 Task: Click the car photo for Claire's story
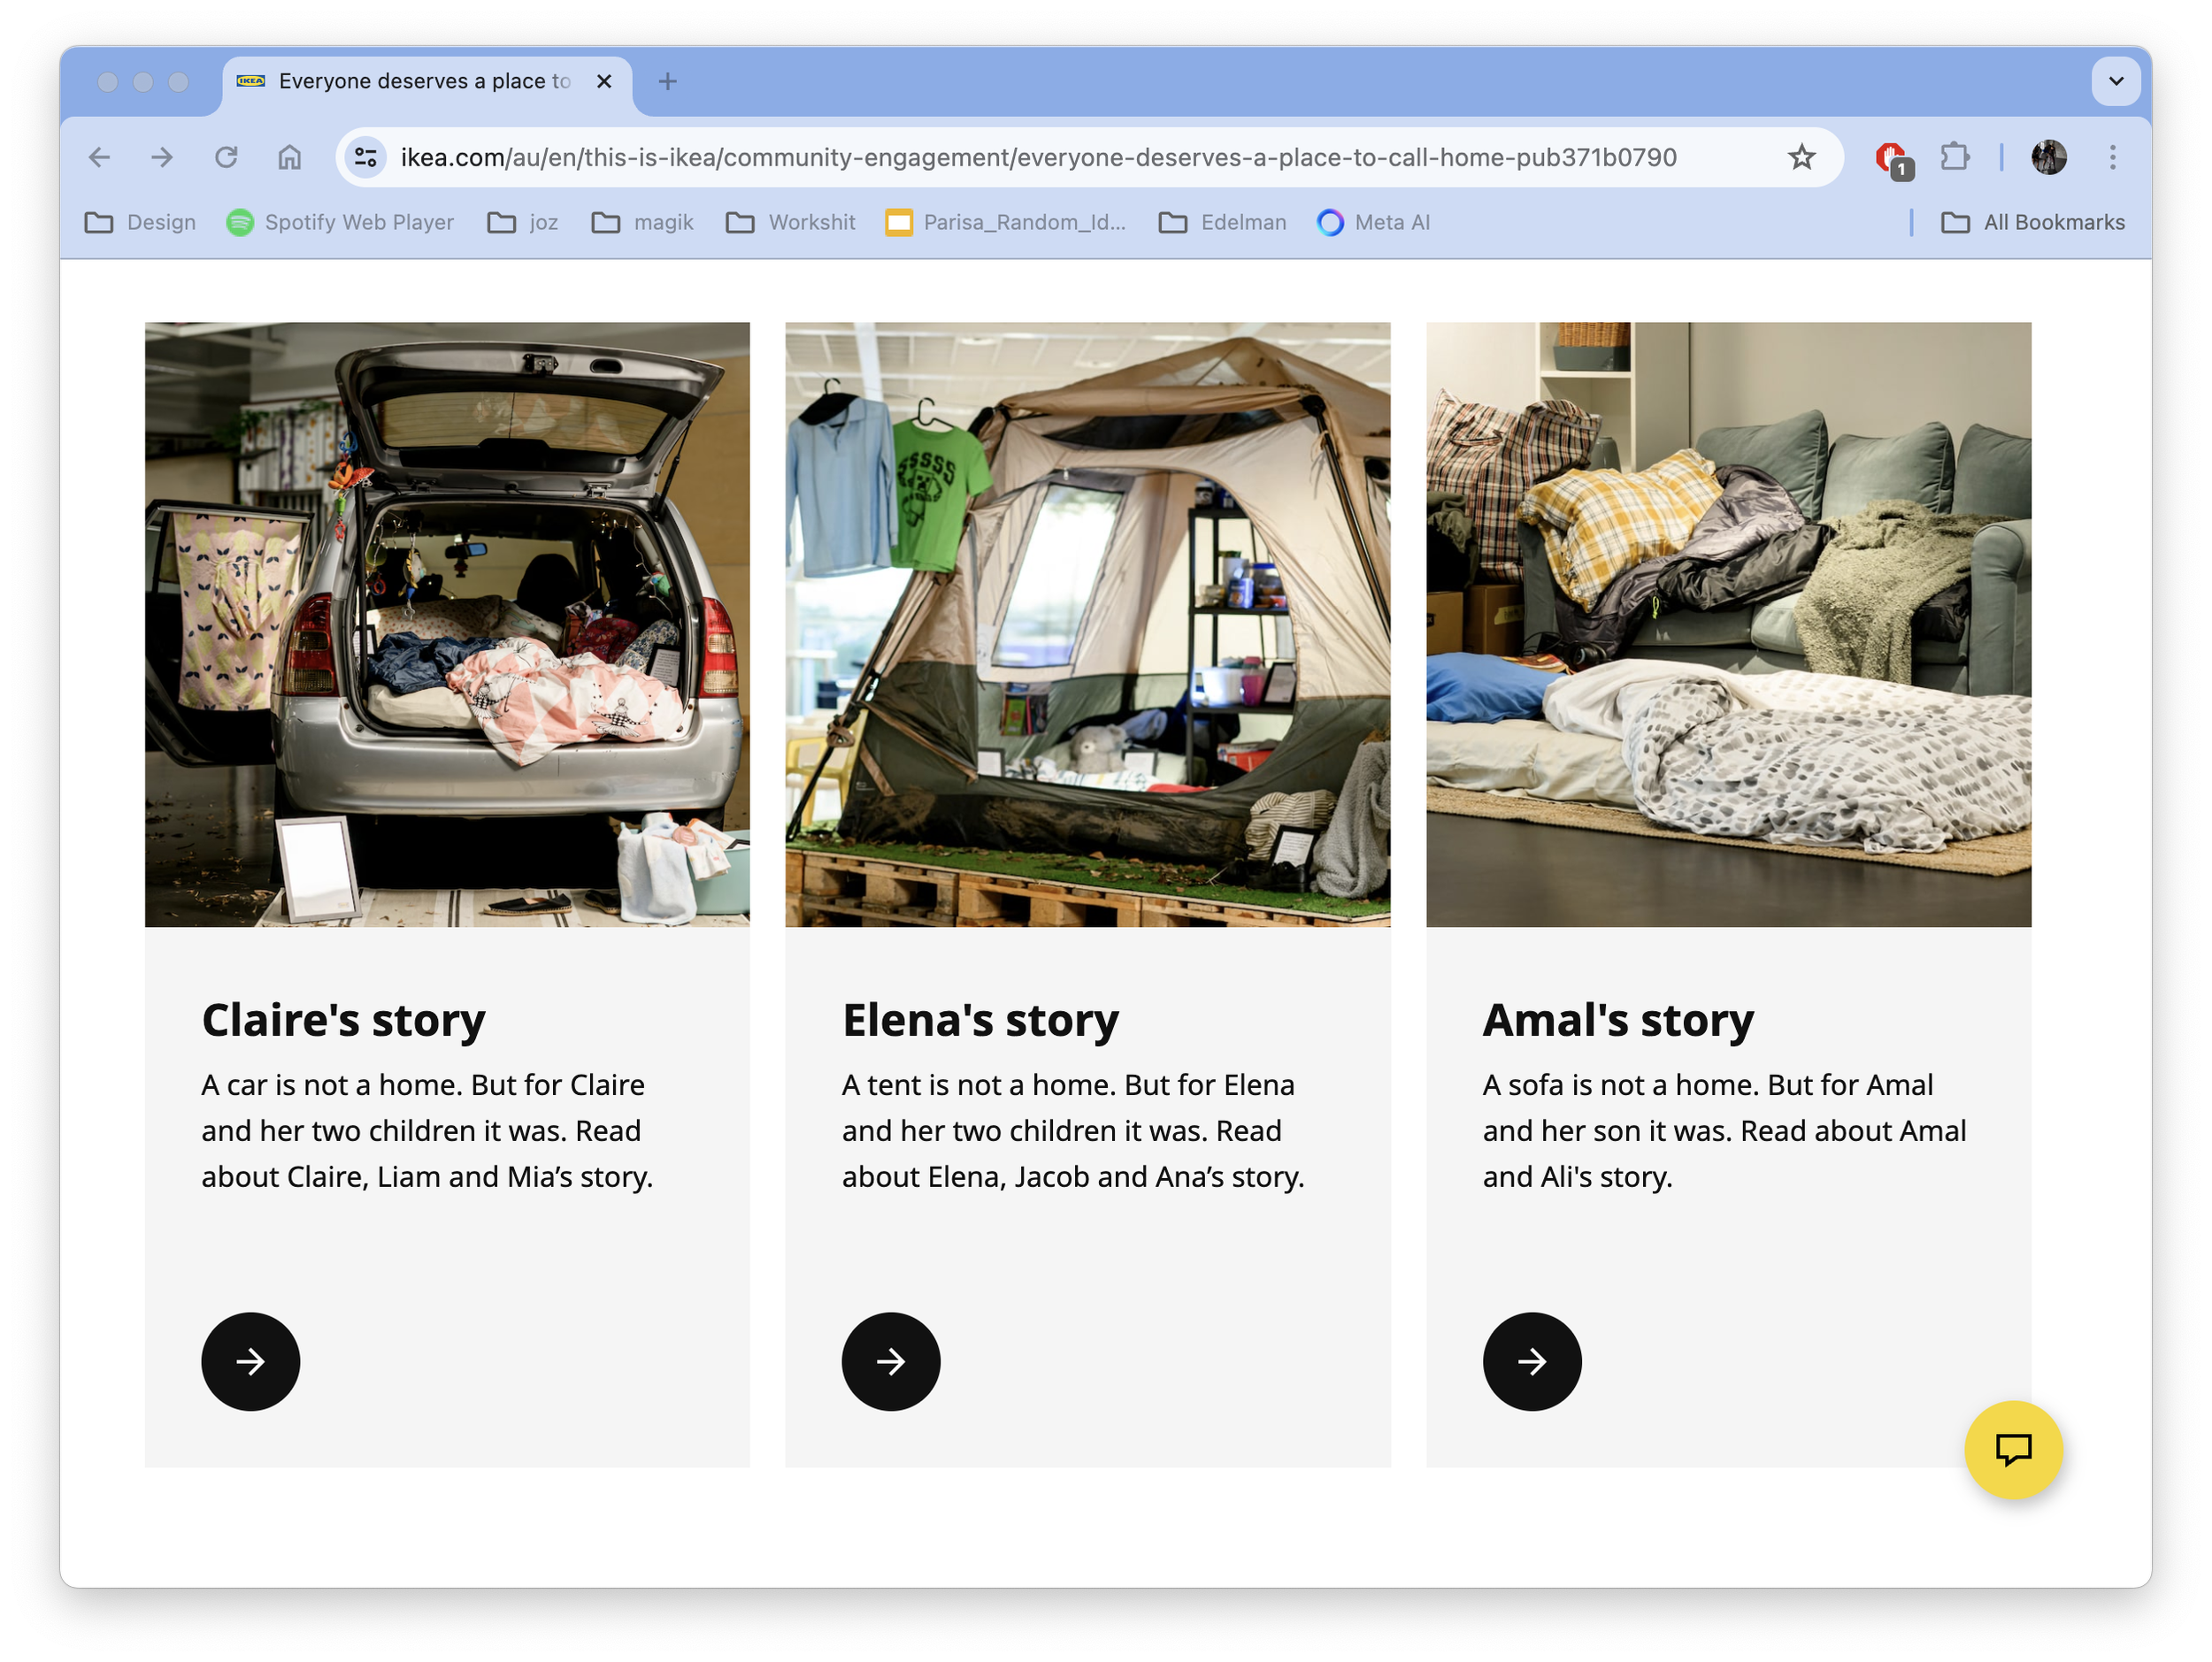tap(447, 624)
